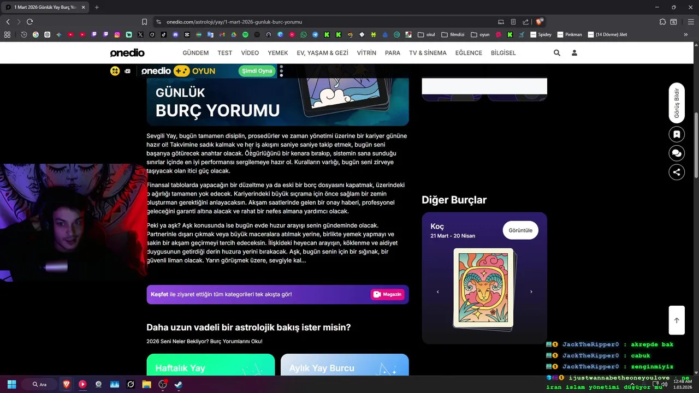Screen dimensions: 699x393
Task: Open the Spidey bookmark
Action: (x=541, y=34)
